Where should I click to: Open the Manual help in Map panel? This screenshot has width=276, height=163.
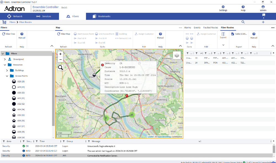point(160,35)
